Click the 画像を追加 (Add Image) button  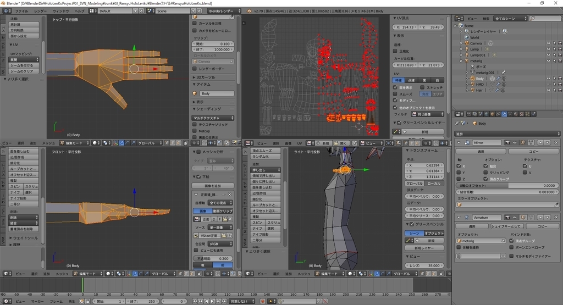[x=213, y=186]
